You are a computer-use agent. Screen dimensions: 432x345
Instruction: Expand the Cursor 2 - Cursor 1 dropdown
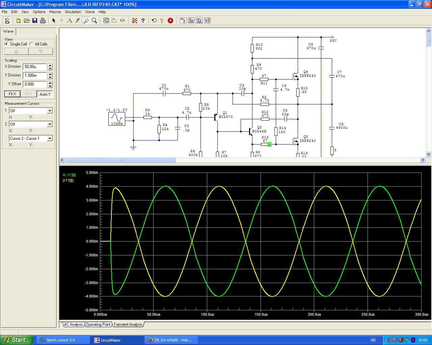pos(50,138)
